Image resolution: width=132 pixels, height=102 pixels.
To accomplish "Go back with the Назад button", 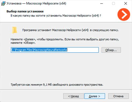I will pos(74,96).
